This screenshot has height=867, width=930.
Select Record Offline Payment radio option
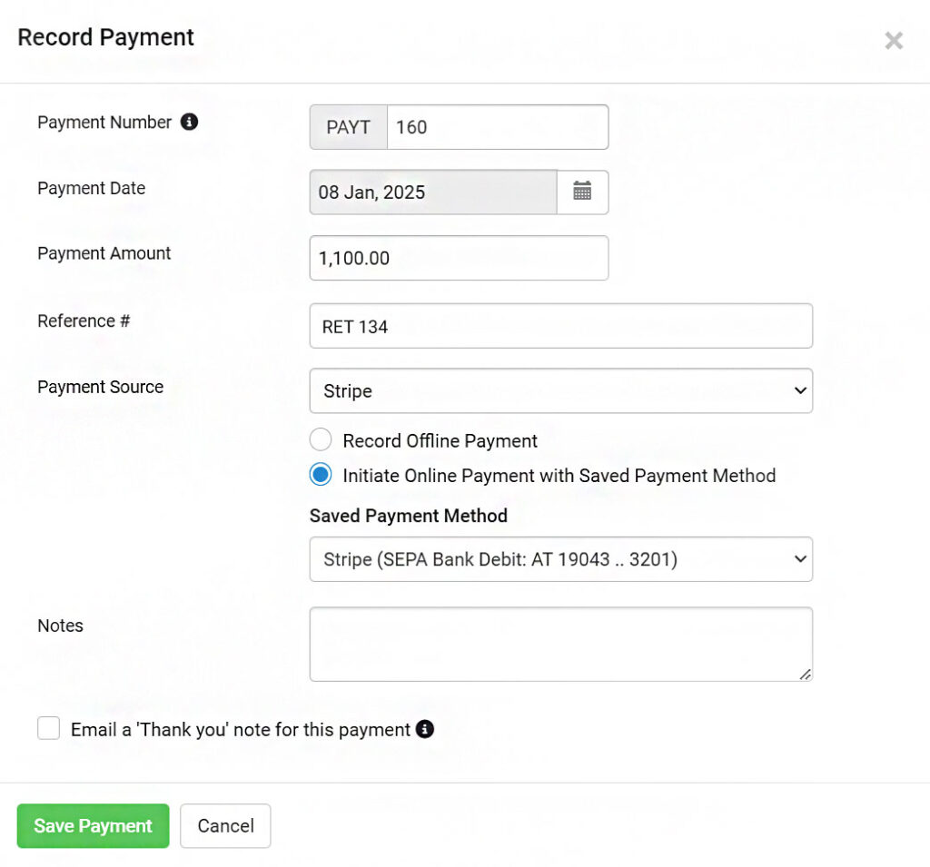tap(321, 440)
